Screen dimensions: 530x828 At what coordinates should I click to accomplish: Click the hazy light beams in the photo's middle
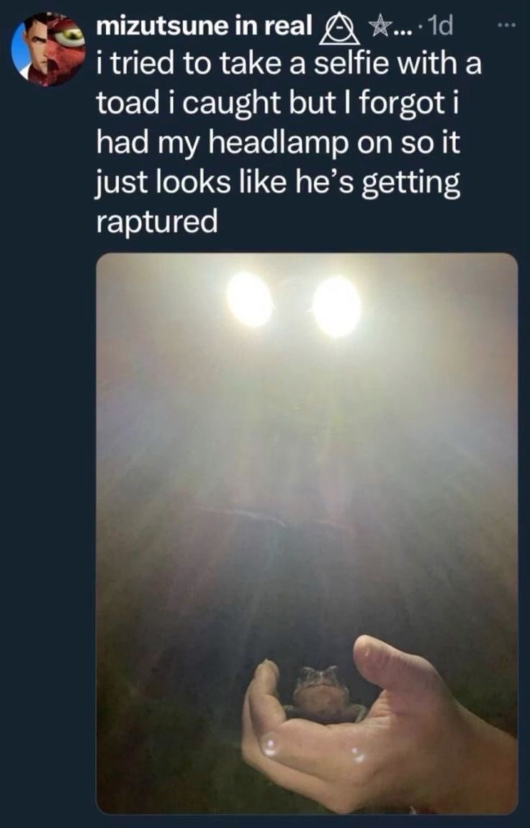click(x=307, y=464)
